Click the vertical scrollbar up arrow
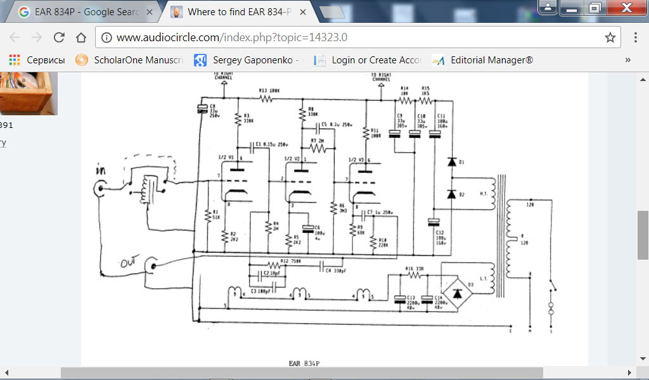 [x=643, y=79]
